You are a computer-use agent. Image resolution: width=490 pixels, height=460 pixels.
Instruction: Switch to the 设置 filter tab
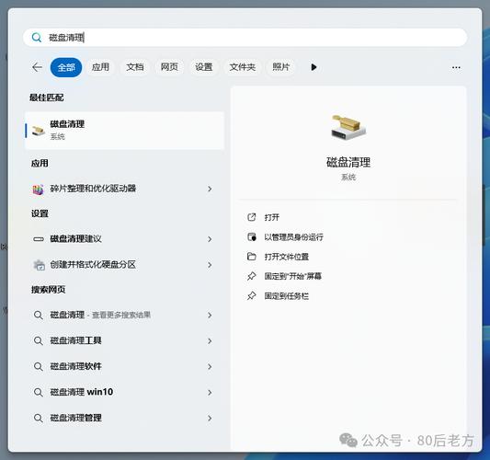pyautogui.click(x=204, y=67)
